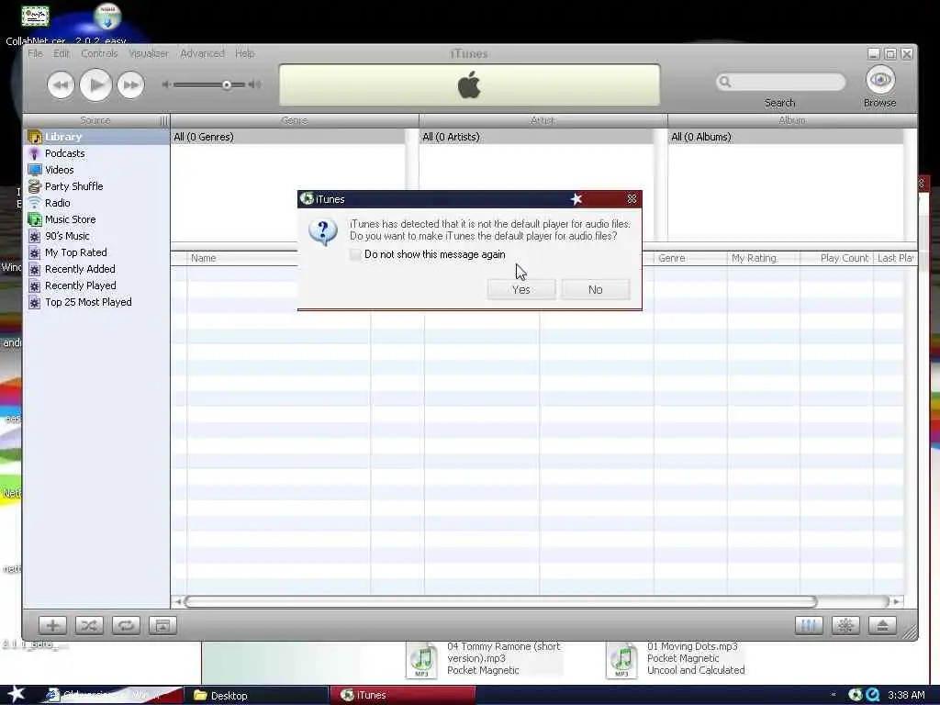This screenshot has width=940, height=705.
Task: Click the star icon in dialog title bar
Action: coord(576,198)
